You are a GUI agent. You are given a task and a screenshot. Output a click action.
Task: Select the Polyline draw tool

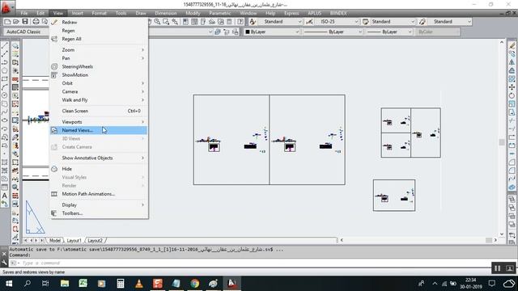pos(5,62)
